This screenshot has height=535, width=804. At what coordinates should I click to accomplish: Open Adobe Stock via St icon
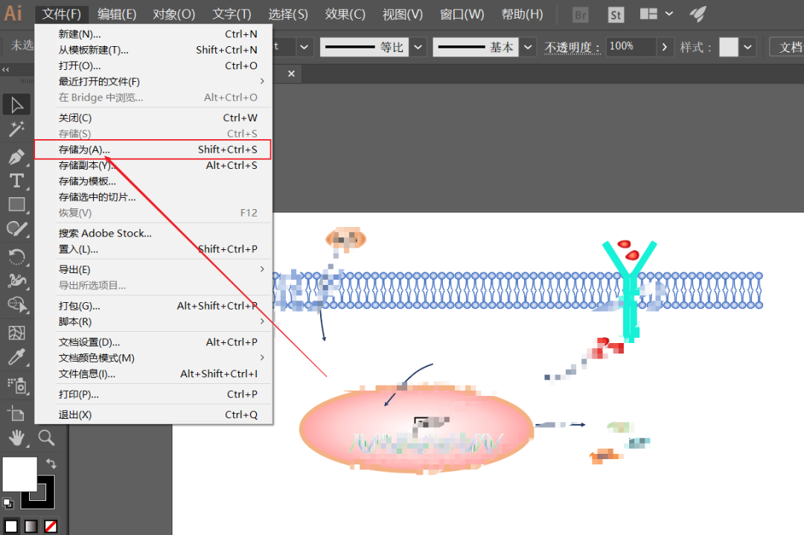pos(616,15)
